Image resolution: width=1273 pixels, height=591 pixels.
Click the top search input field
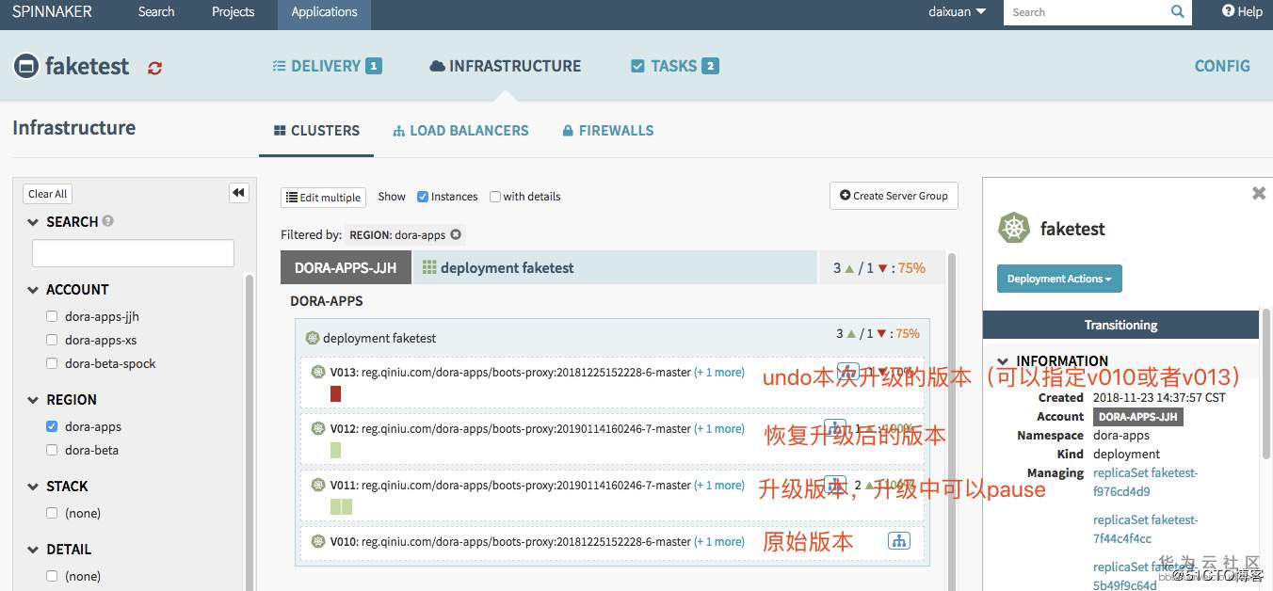pyautogui.click(x=1085, y=12)
